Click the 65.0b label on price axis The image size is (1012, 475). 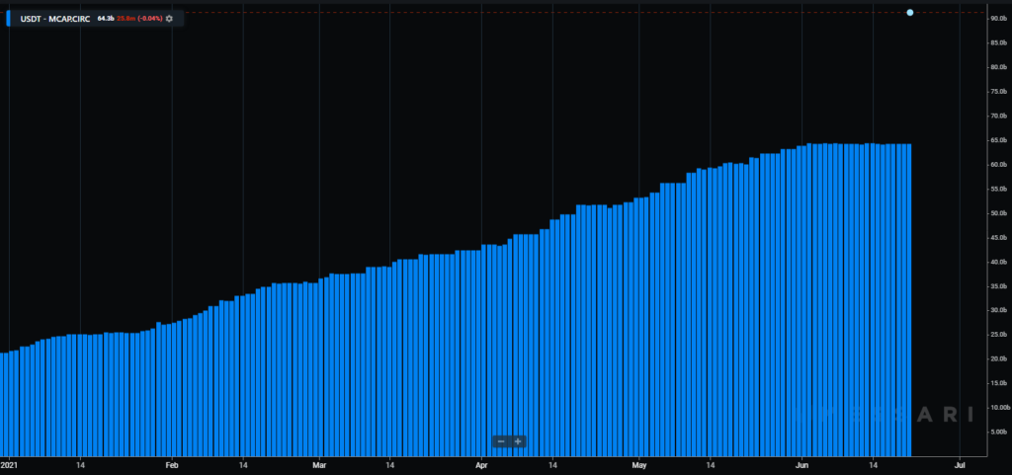pyautogui.click(x=997, y=140)
